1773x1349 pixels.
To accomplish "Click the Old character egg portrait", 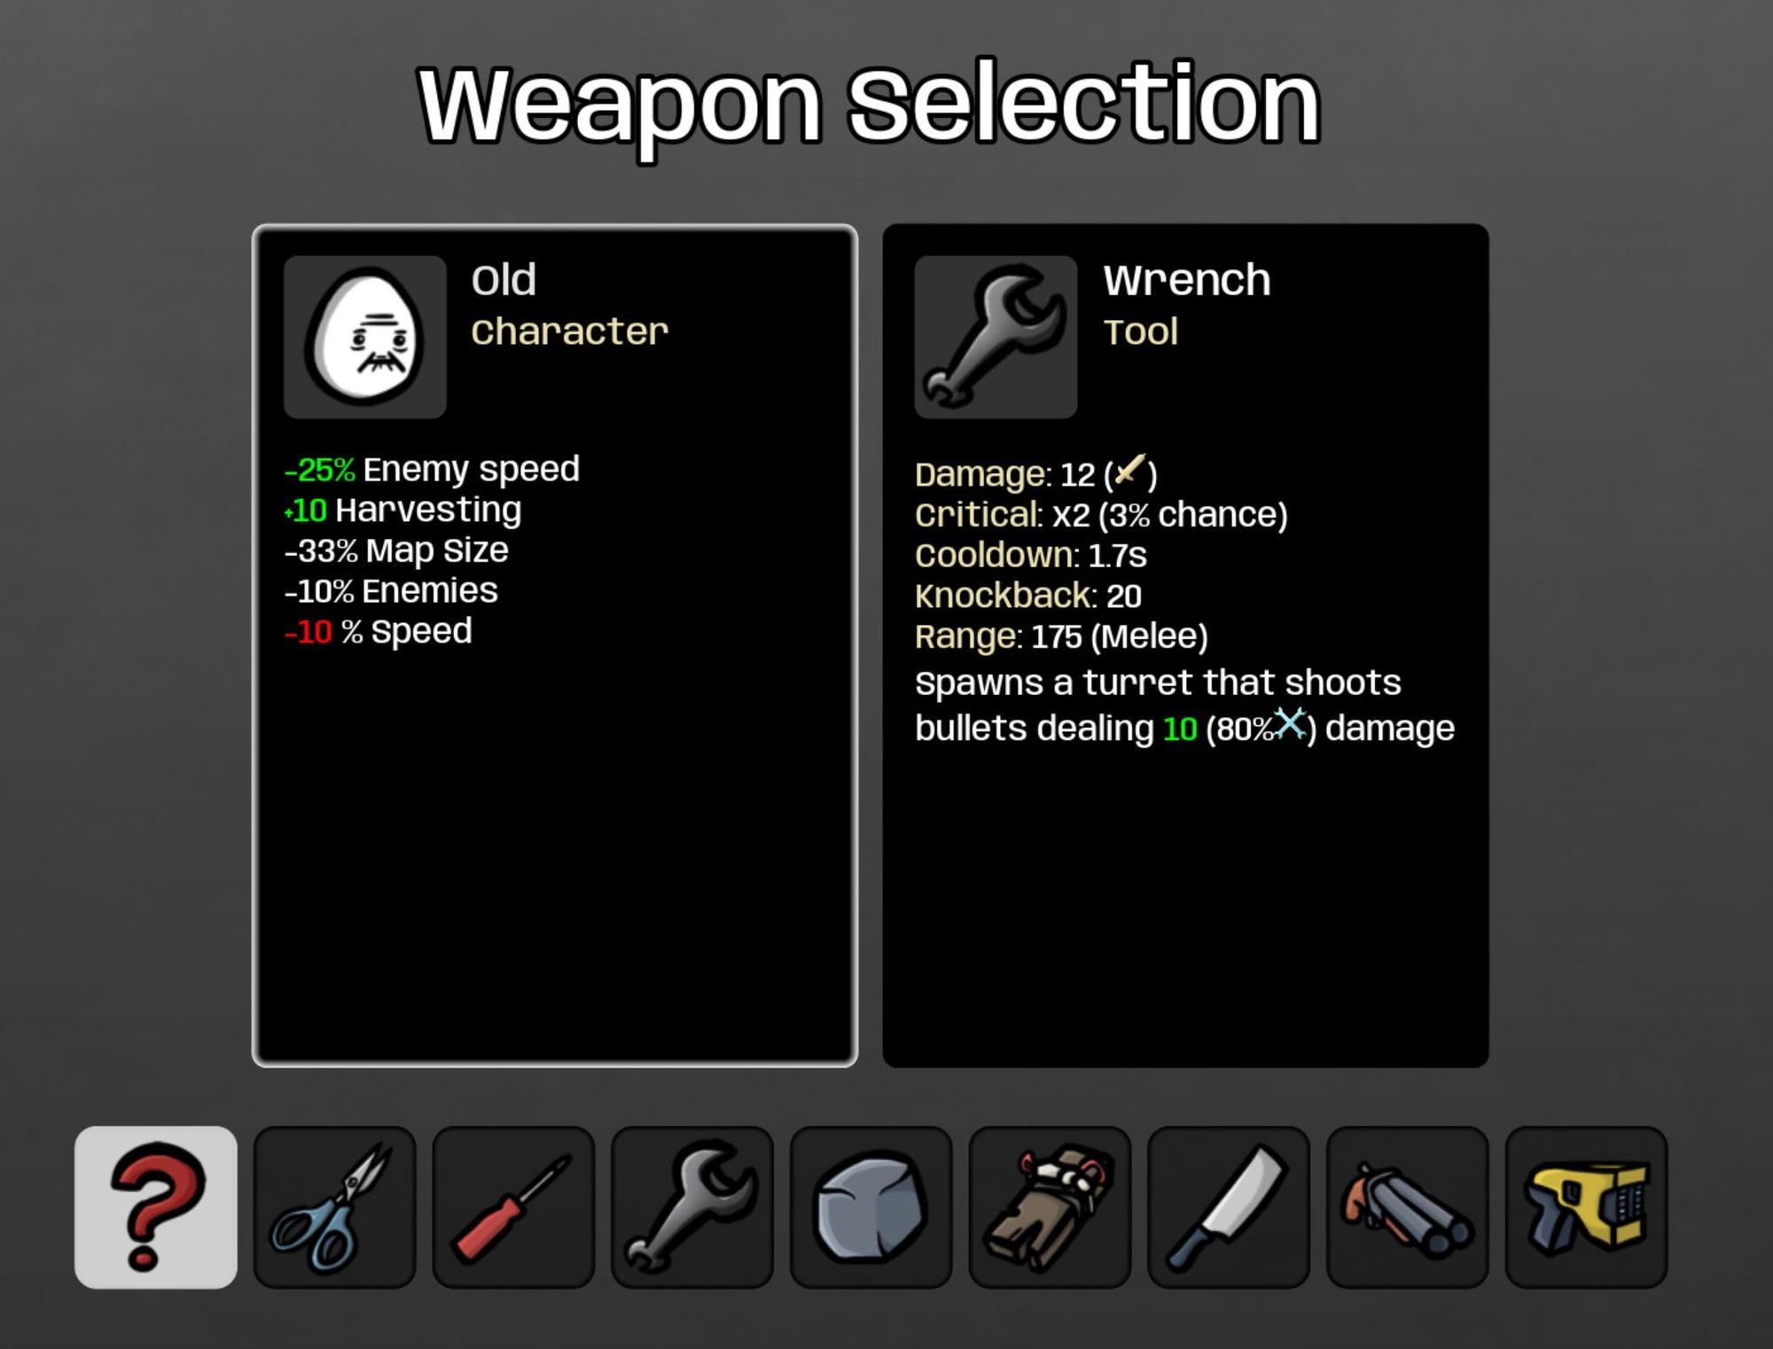I will point(365,337).
